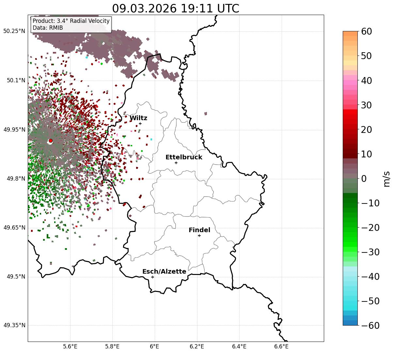Click the 5.8°E longitude tick label
394x353 pixels.
point(113,346)
